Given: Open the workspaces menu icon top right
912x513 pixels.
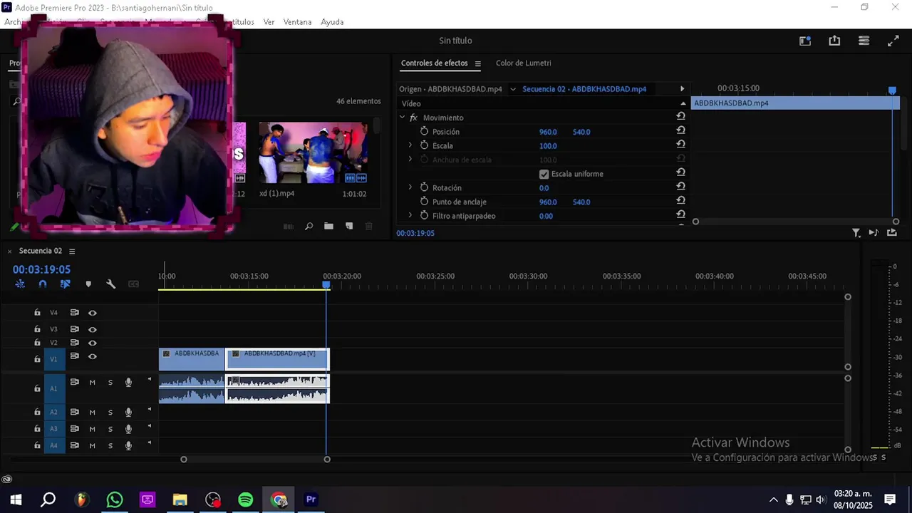Looking at the screenshot, I should (x=864, y=41).
